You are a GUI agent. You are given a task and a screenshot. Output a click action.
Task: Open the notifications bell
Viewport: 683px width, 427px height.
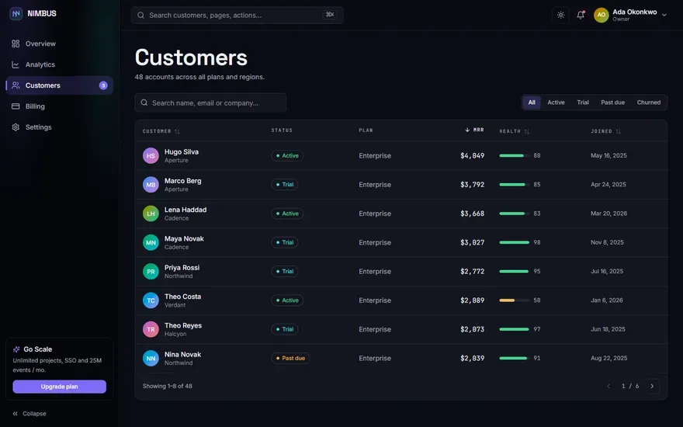pyautogui.click(x=581, y=15)
